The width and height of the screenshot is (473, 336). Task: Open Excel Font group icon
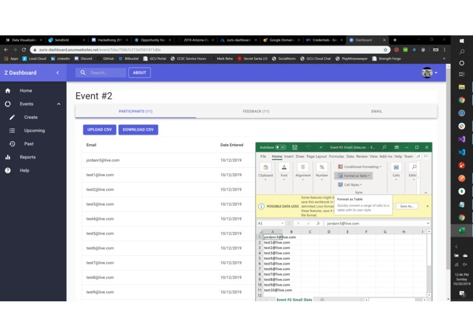(284, 167)
